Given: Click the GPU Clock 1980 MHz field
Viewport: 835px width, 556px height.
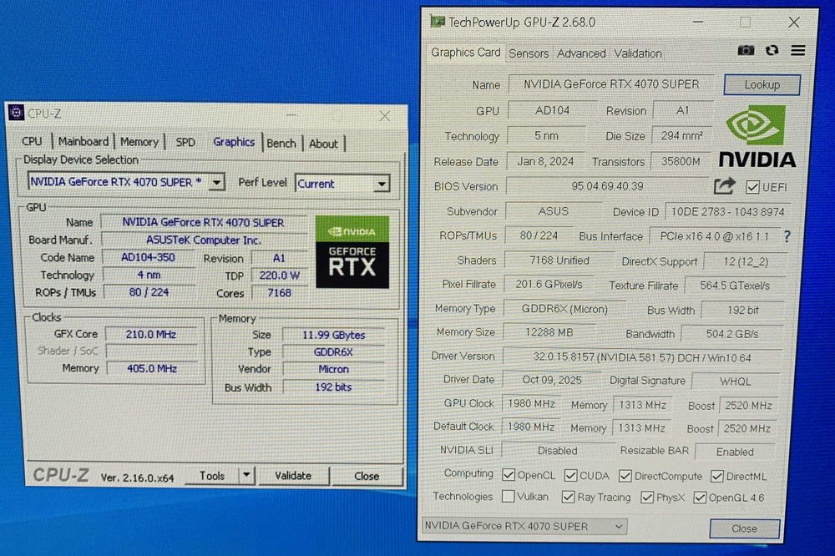Looking at the screenshot, I should pyautogui.click(x=531, y=404).
